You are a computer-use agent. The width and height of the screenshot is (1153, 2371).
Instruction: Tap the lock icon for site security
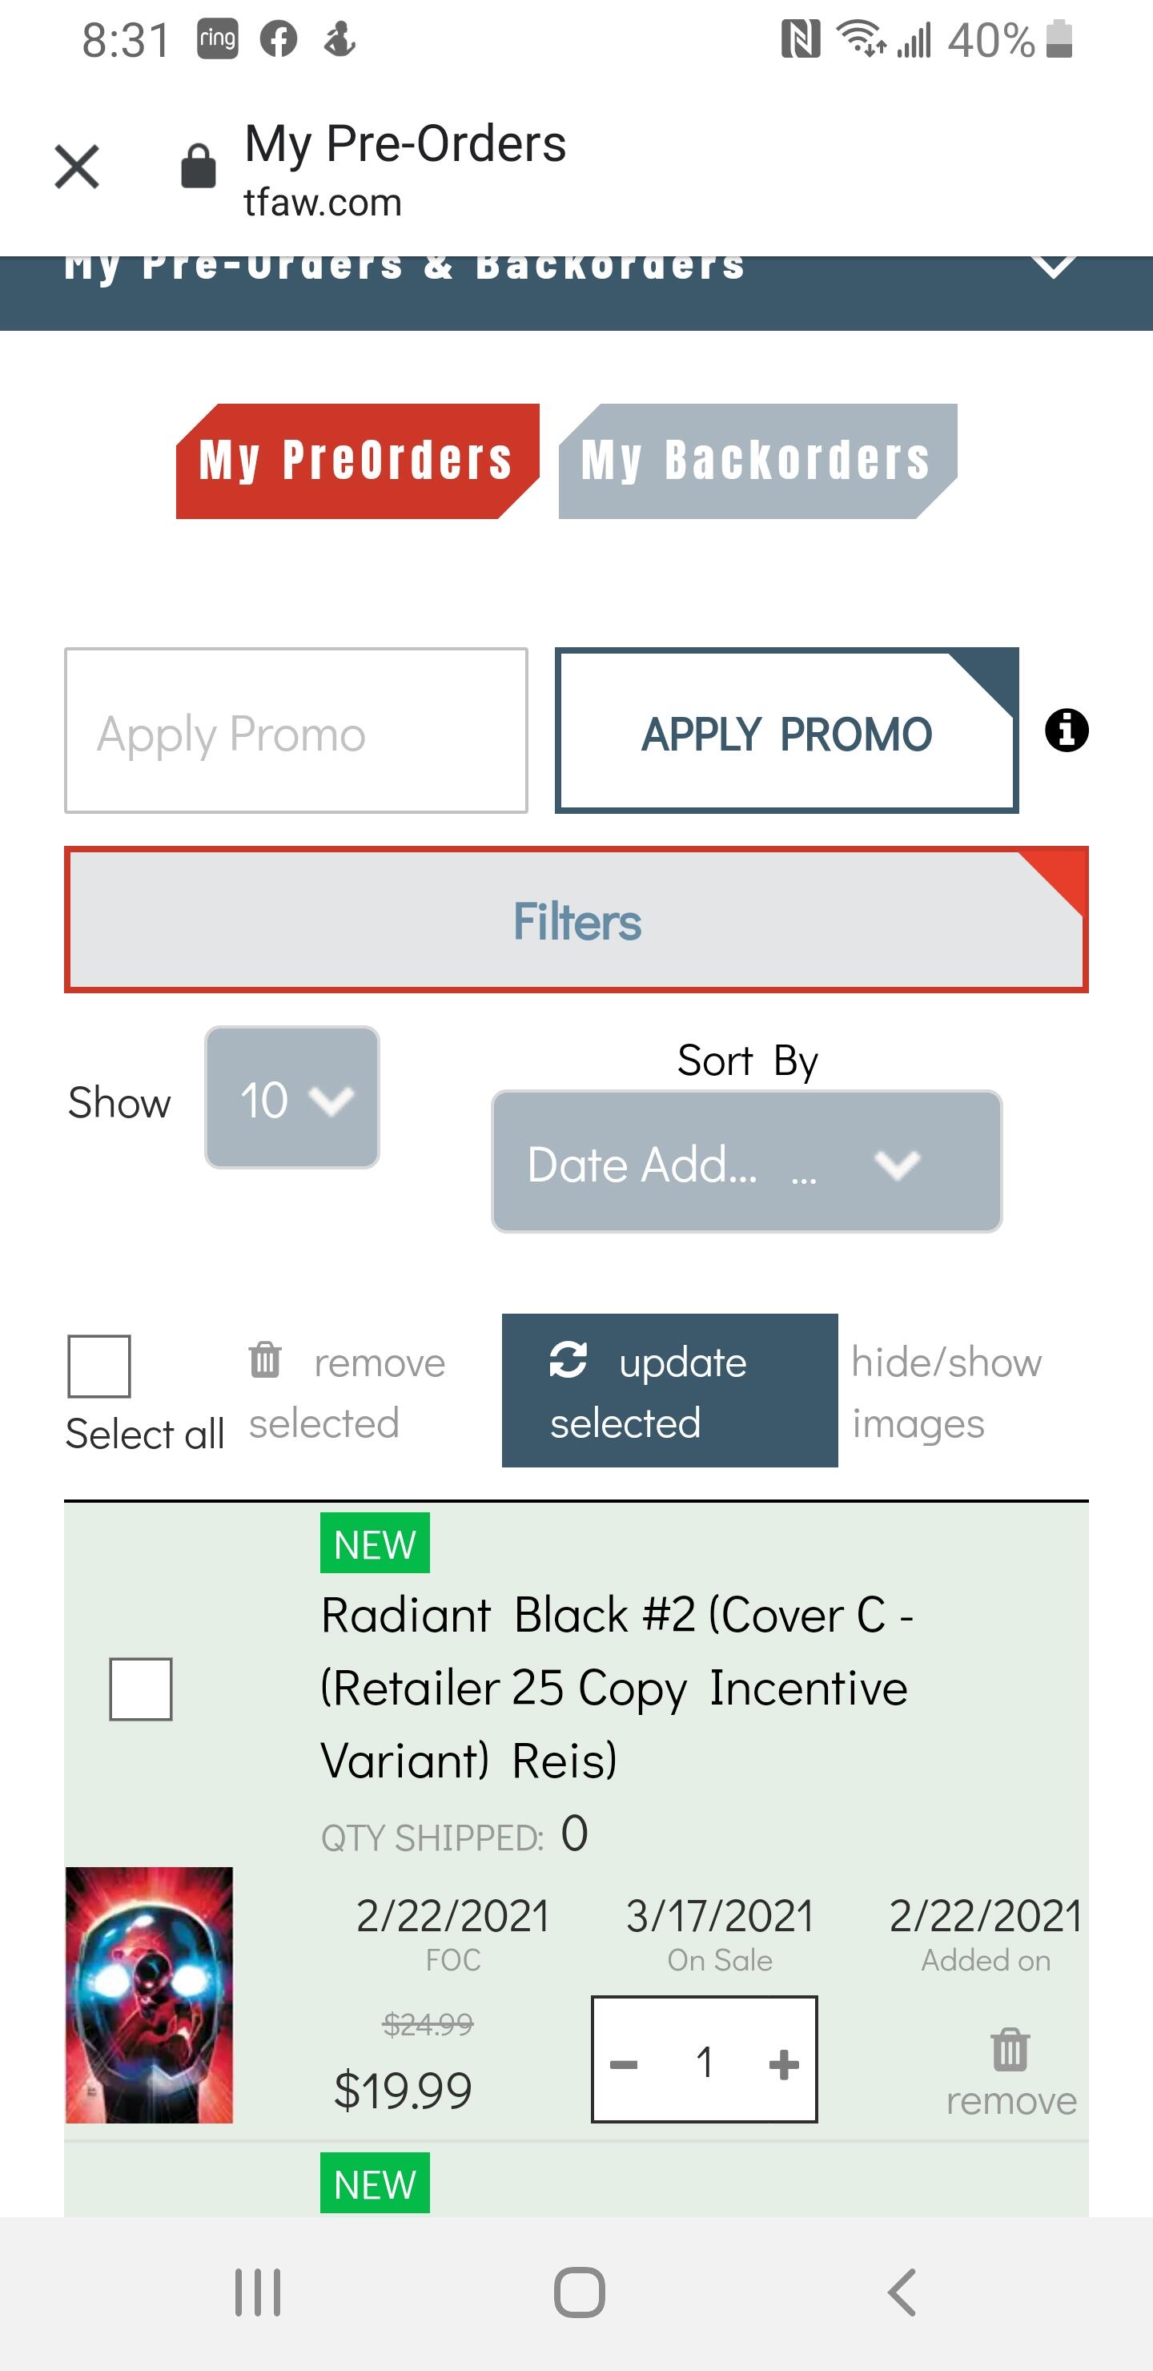(198, 166)
